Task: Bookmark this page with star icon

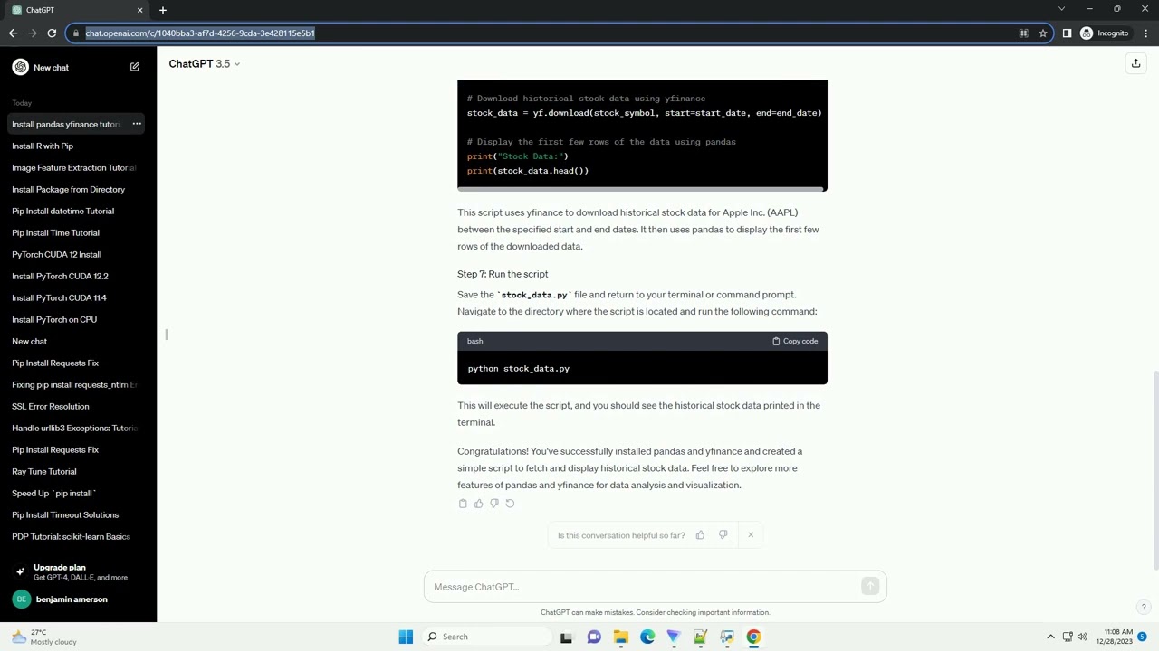Action: point(1043,33)
